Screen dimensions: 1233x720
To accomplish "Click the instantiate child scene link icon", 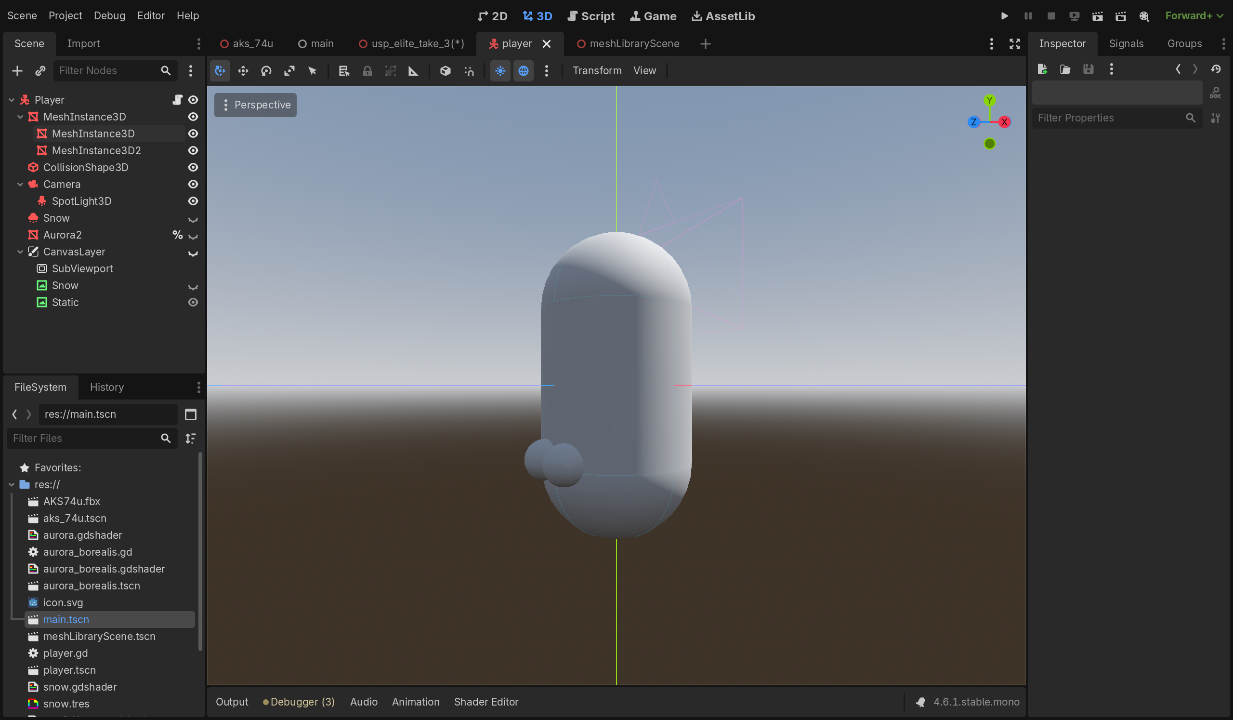I will [40, 71].
